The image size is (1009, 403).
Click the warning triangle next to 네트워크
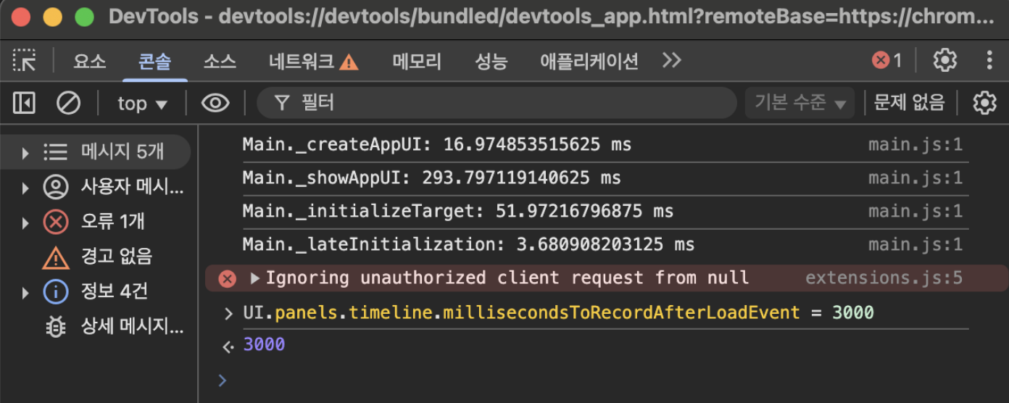(349, 62)
